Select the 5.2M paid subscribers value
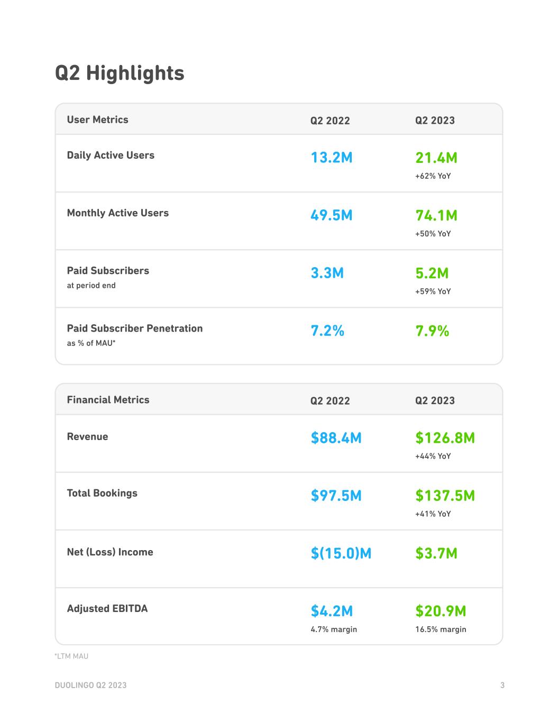Screen dimensions: 558x722 click(432, 273)
